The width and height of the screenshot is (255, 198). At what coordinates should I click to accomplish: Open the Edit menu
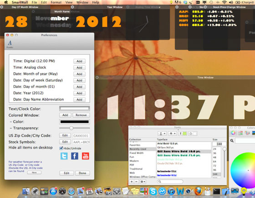pyautogui.click(x=44, y=2)
